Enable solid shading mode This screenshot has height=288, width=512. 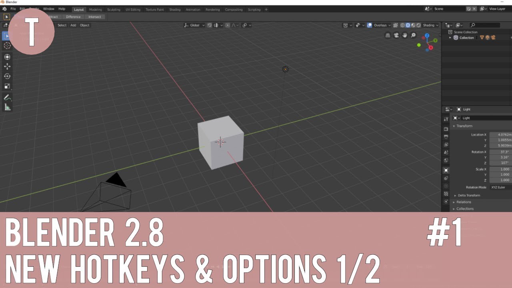pyautogui.click(x=408, y=25)
